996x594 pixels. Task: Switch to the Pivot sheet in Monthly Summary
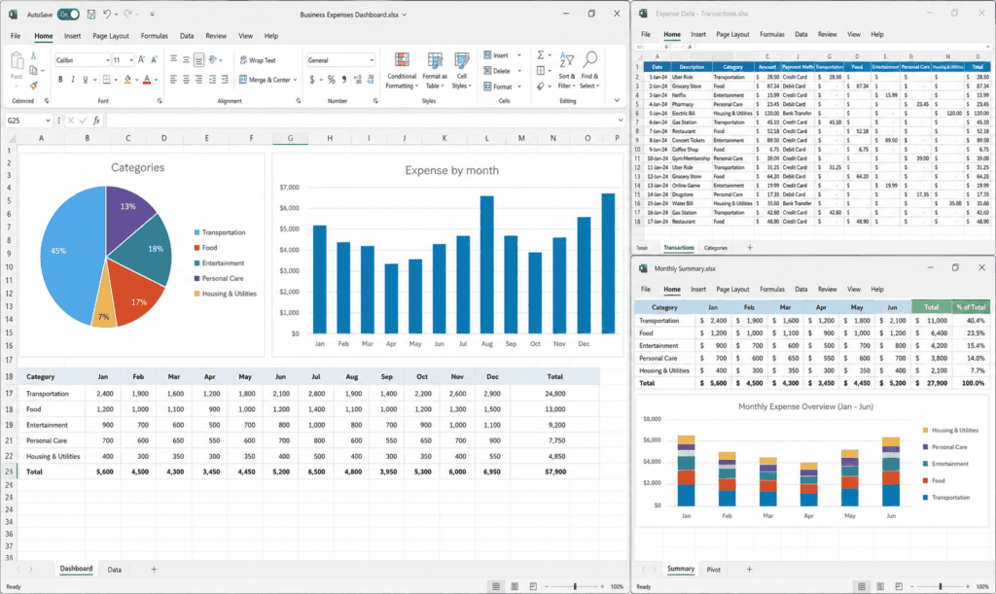[713, 570]
